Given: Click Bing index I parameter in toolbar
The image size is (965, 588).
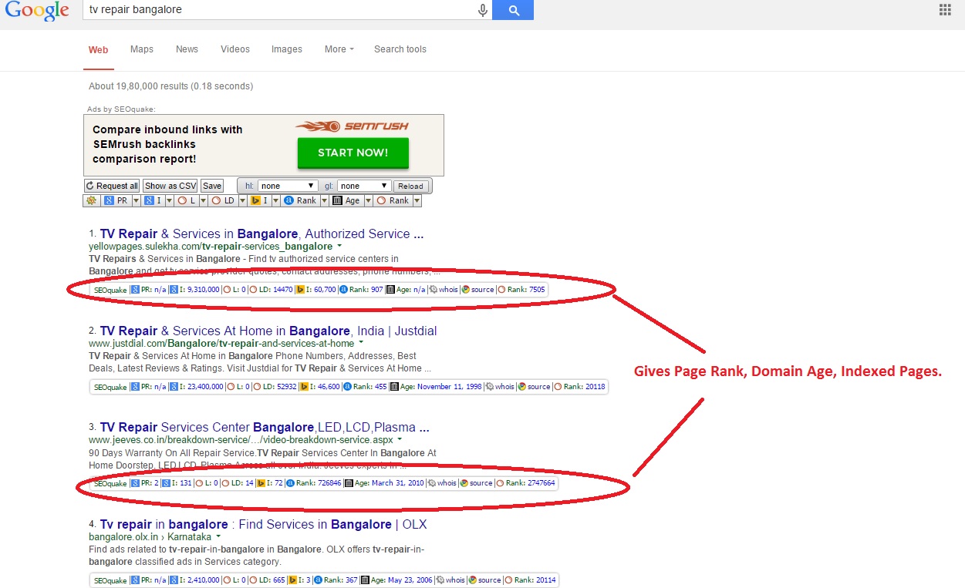Looking at the screenshot, I should pyautogui.click(x=260, y=200).
